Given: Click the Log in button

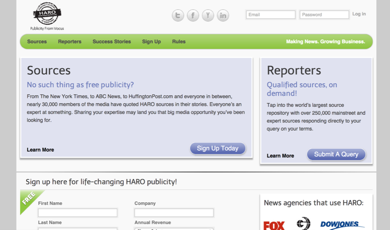Looking at the screenshot, I should click(x=359, y=14).
